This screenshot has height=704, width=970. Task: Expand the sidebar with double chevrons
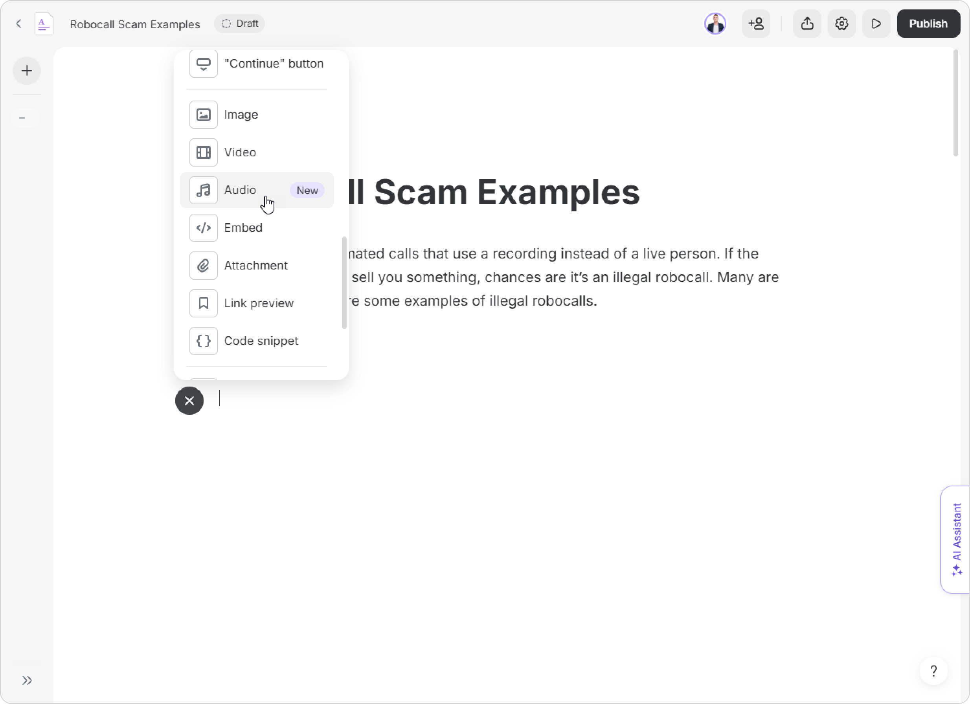[x=26, y=680]
